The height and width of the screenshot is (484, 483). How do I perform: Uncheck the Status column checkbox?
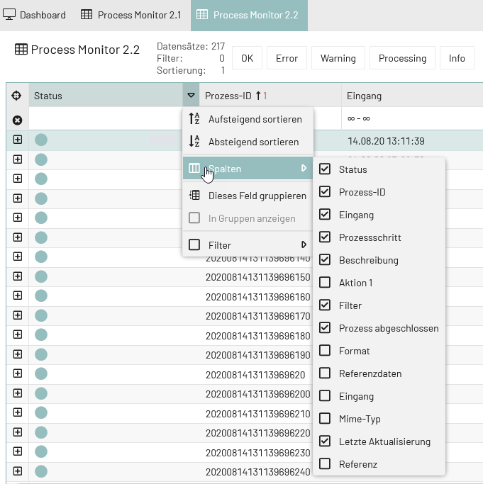325,169
